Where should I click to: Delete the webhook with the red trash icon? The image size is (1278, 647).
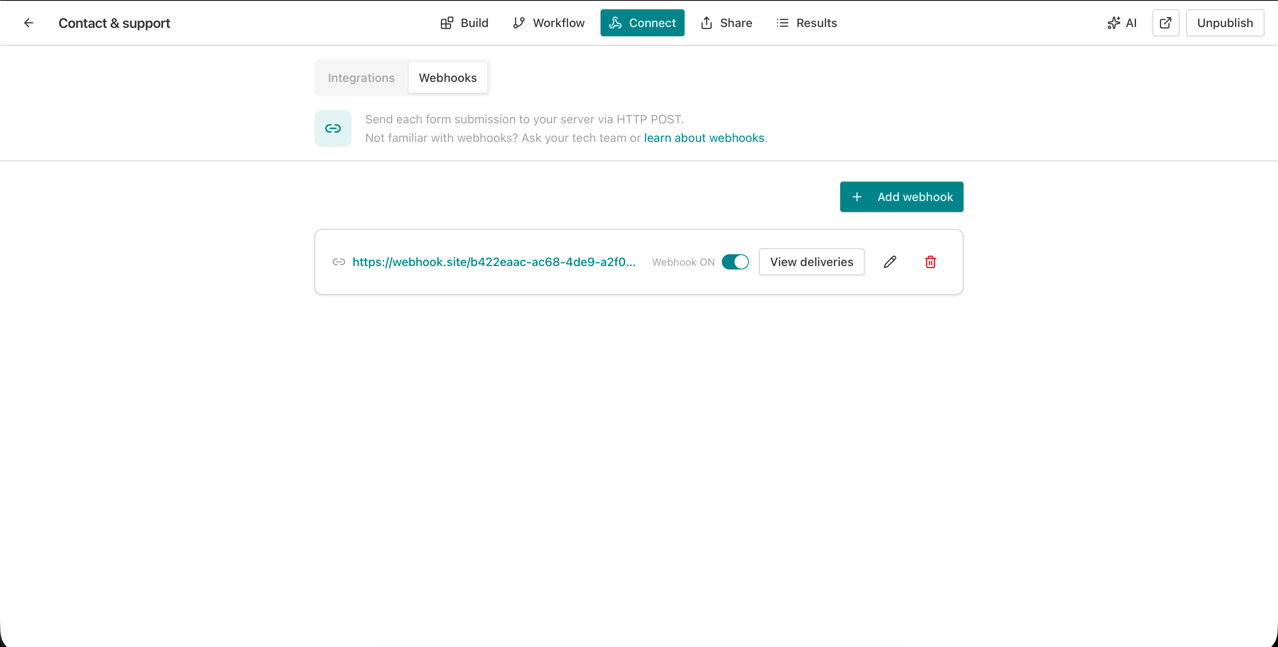coord(930,262)
